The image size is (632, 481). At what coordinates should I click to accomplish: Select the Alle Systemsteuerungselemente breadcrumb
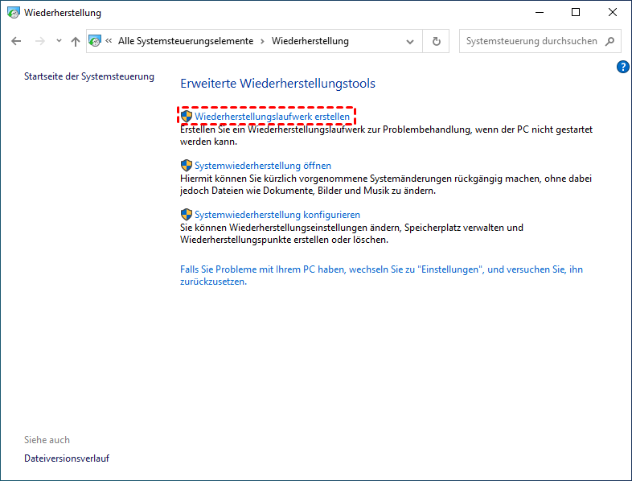185,41
